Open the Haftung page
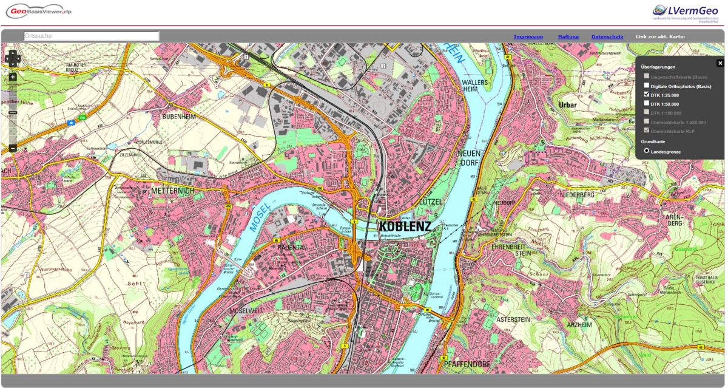 568,36
